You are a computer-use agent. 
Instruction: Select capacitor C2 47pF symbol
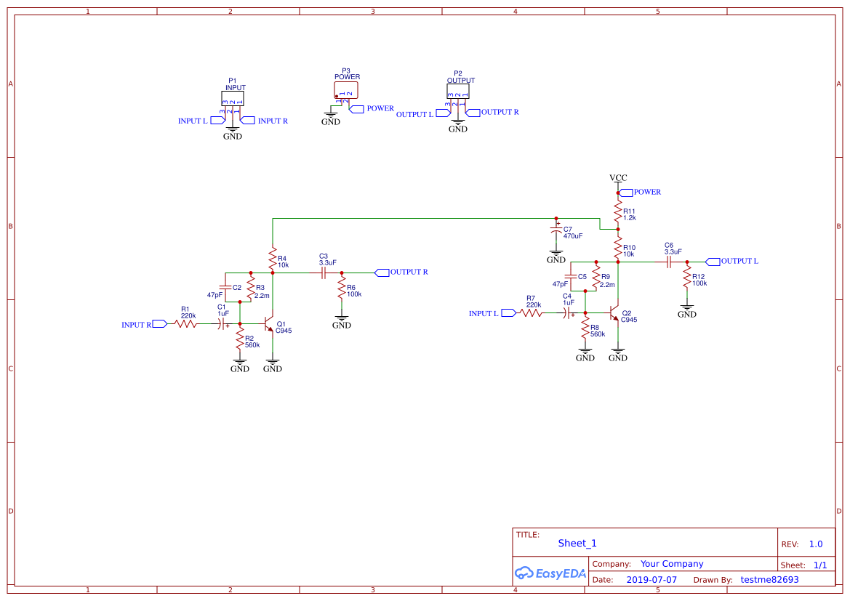(x=225, y=287)
